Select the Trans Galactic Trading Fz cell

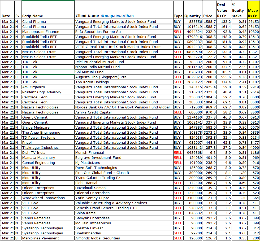click(124, 178)
